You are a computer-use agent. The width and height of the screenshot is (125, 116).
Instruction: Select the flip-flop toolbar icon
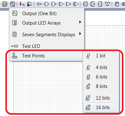(x=117, y=4)
